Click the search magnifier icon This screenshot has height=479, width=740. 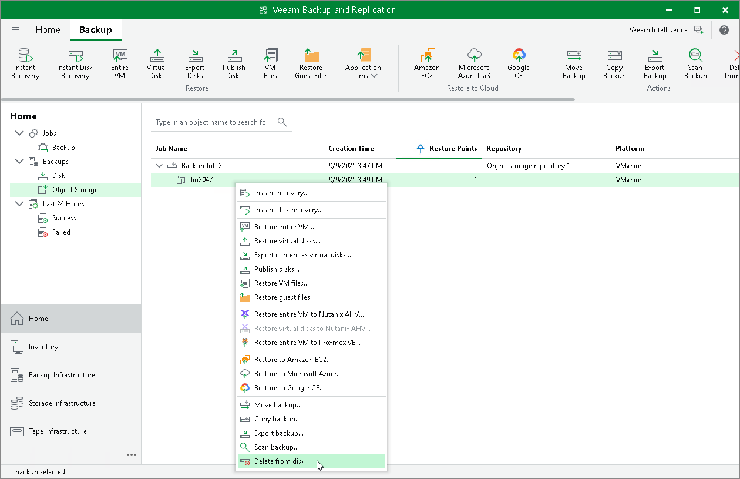coord(282,122)
